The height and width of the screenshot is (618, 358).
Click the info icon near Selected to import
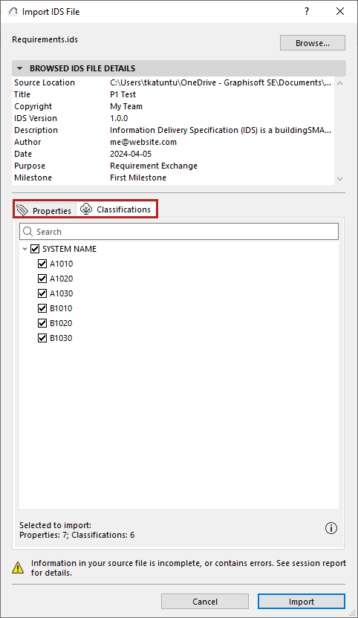point(331,528)
